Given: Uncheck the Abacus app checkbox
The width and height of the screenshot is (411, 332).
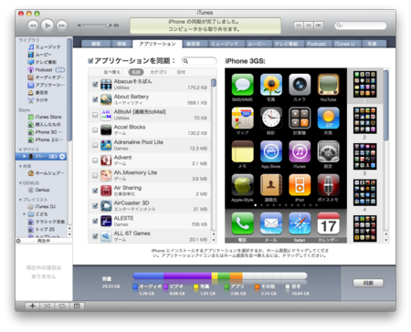Looking at the screenshot, I should coord(95,84).
